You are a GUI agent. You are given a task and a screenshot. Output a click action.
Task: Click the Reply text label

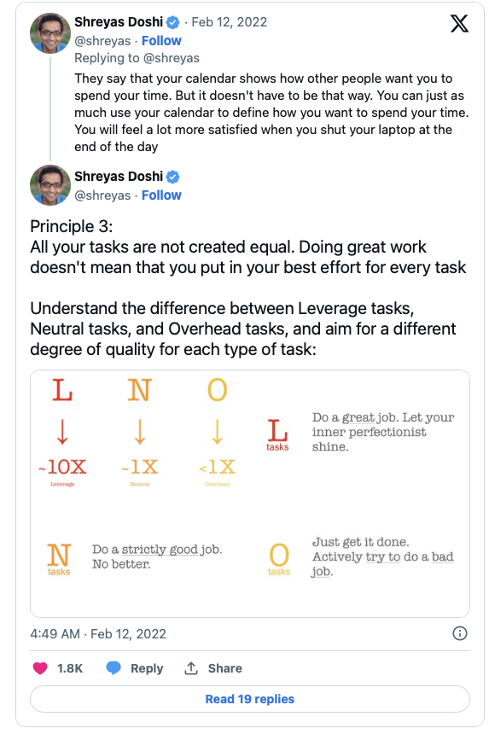click(x=147, y=668)
